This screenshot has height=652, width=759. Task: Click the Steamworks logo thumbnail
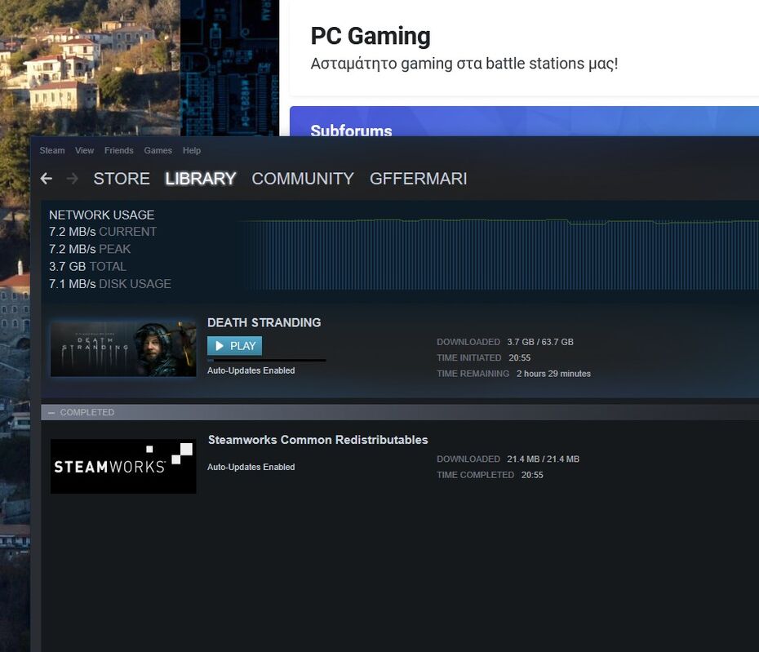coord(123,466)
